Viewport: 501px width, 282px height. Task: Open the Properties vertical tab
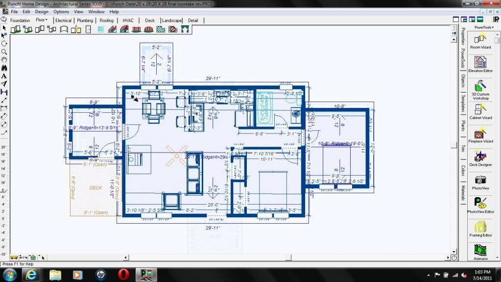463,36
